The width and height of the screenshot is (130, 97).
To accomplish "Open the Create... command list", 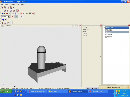I will tap(86, 27).
